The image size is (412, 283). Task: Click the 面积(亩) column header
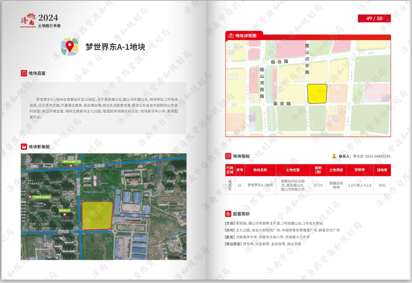pyautogui.click(x=318, y=170)
